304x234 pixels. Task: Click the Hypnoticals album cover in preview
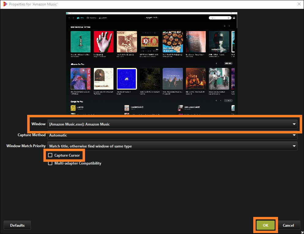[x=104, y=79]
